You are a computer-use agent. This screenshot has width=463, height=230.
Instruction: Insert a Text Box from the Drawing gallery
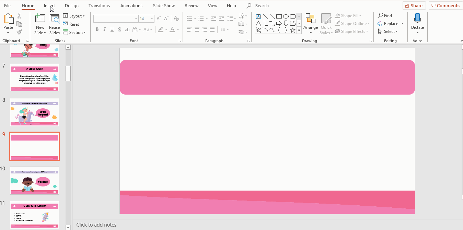click(x=258, y=16)
